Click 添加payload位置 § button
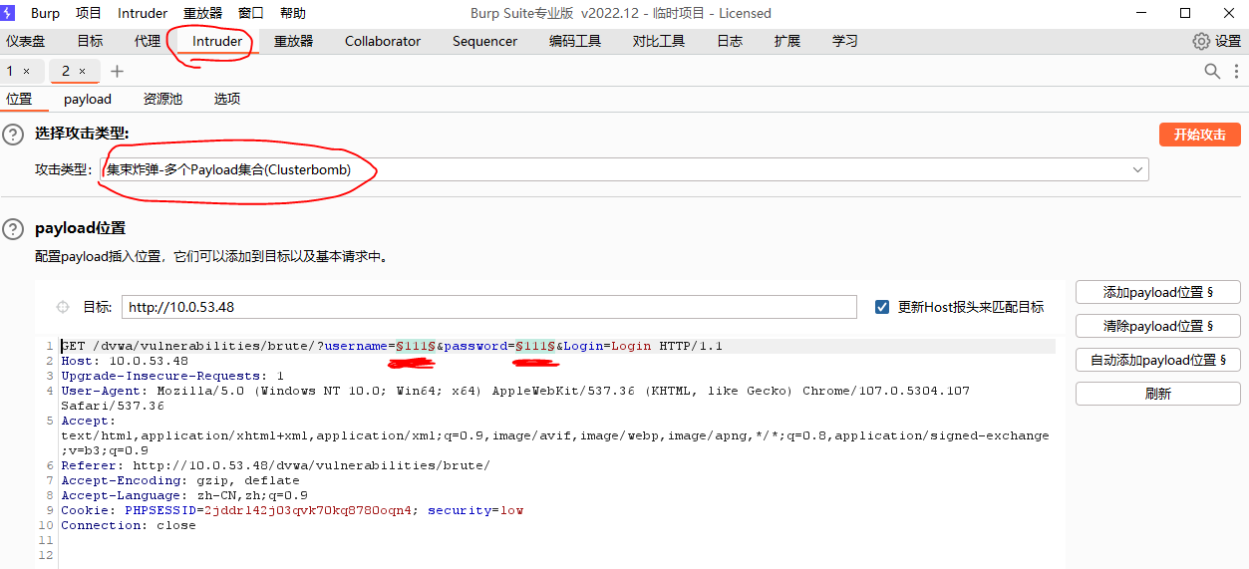The image size is (1249, 569). (x=1158, y=292)
